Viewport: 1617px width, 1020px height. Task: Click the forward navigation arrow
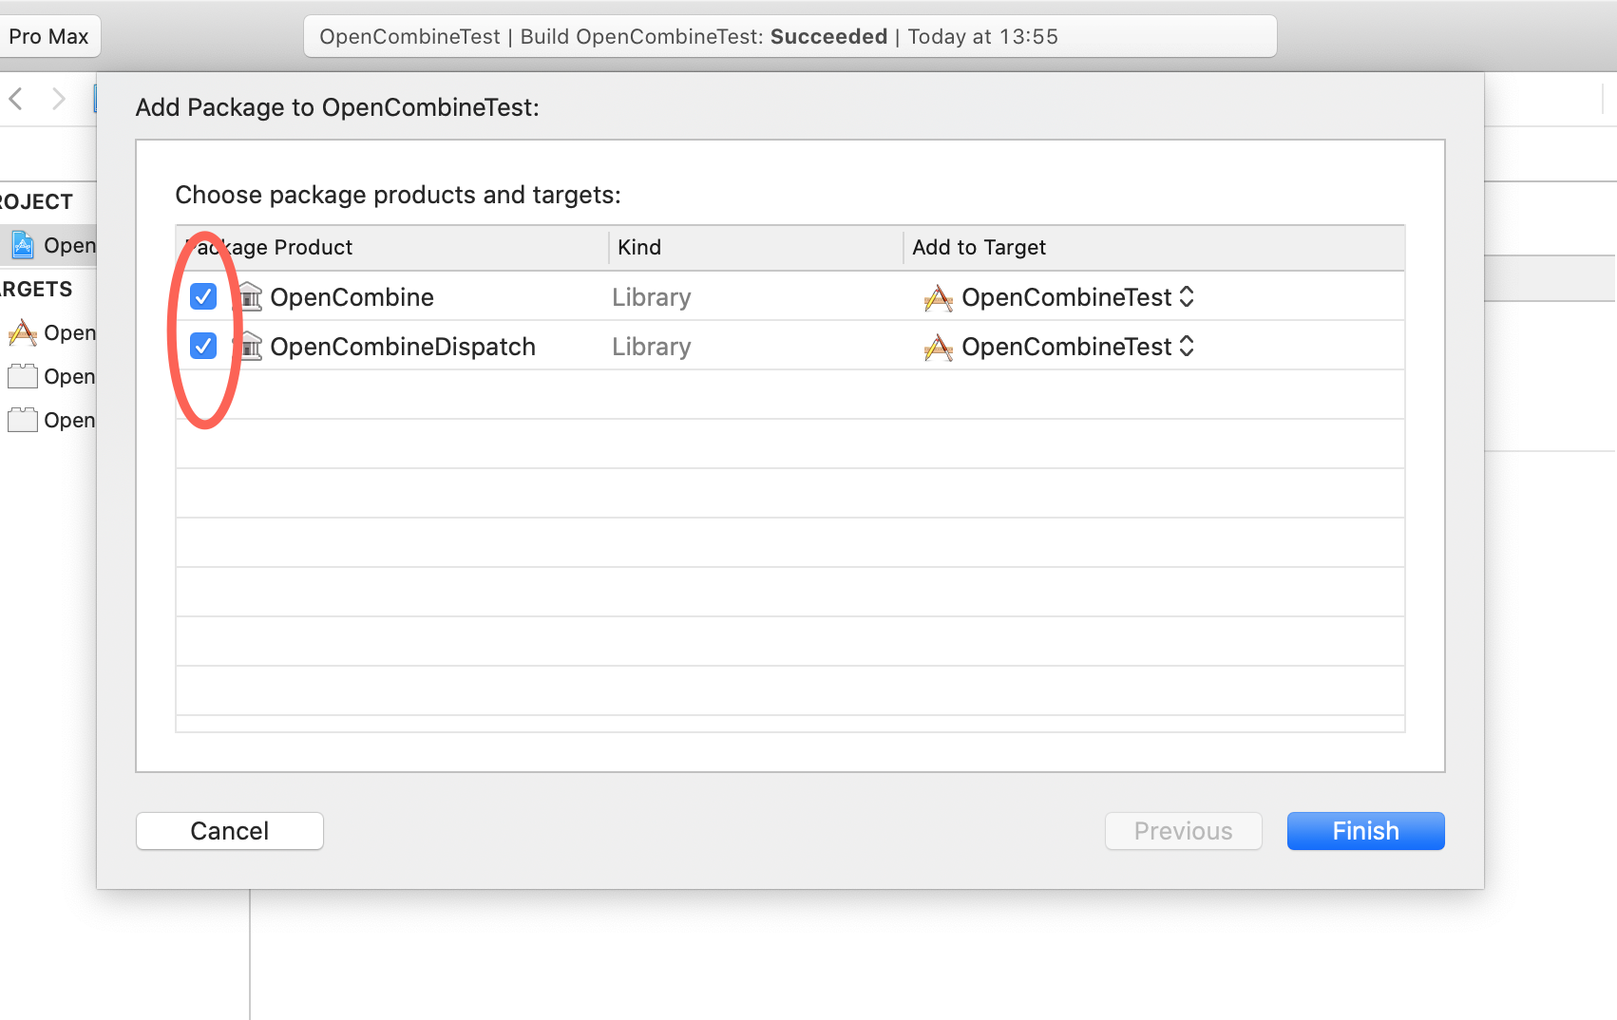pyautogui.click(x=59, y=98)
